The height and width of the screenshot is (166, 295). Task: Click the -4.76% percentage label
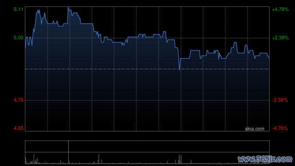(280, 128)
